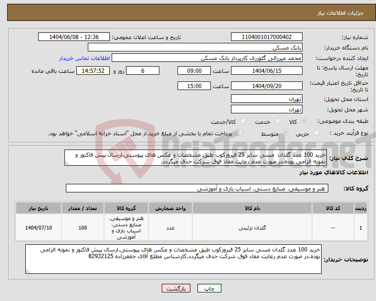Select the جزیی purchase type radio

click(x=316, y=132)
